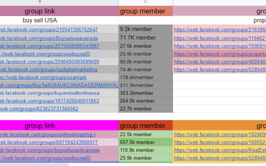
Task: Open the property group link in pink section
Action: 220,54
